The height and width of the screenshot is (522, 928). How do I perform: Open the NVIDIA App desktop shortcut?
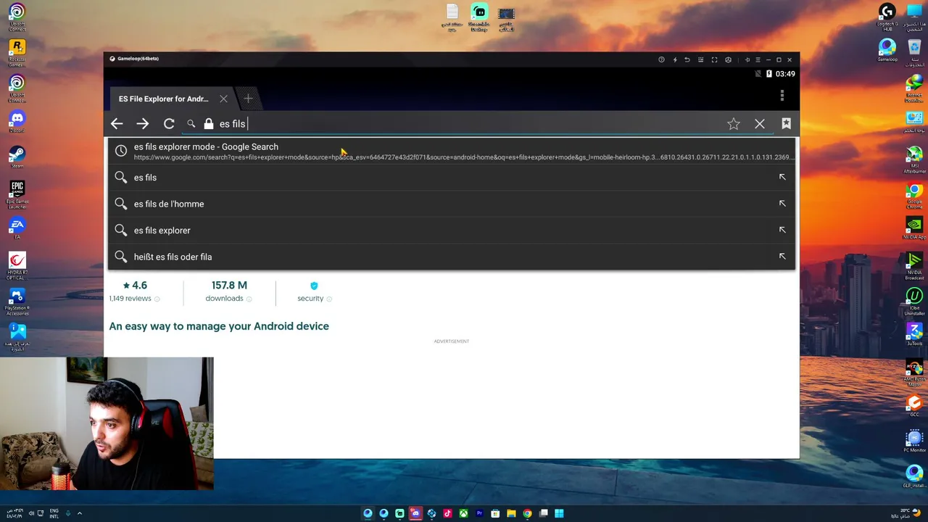click(914, 228)
